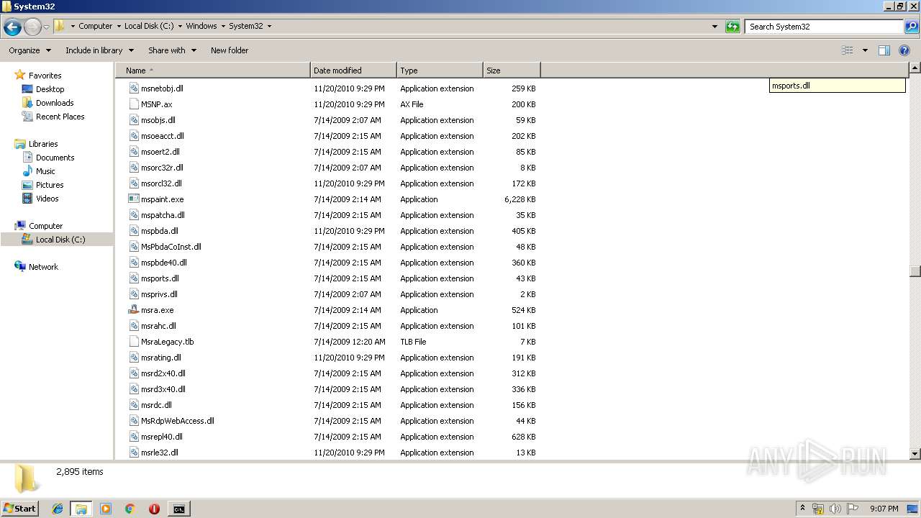Open address bar history dropdown

click(714, 27)
